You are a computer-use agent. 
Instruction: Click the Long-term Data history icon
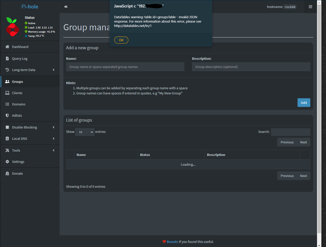7,70
